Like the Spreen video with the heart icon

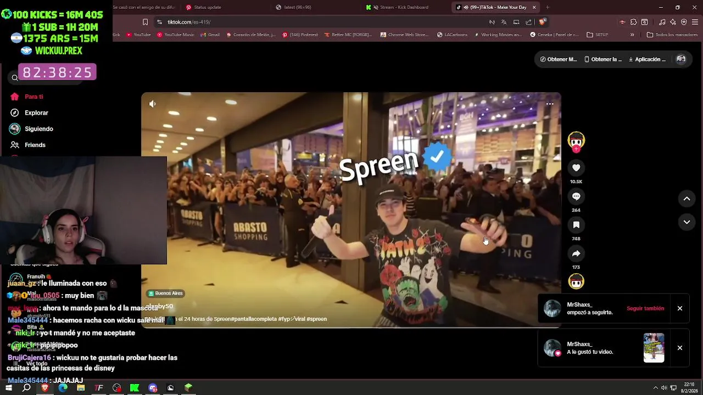(x=576, y=168)
